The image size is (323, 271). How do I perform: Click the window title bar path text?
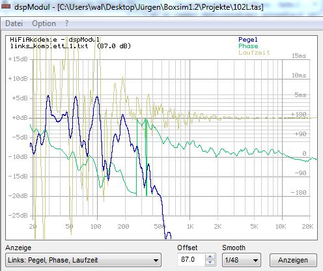click(x=160, y=7)
